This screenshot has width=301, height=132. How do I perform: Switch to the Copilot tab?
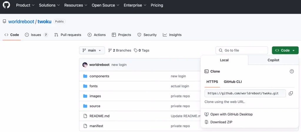point(273,60)
